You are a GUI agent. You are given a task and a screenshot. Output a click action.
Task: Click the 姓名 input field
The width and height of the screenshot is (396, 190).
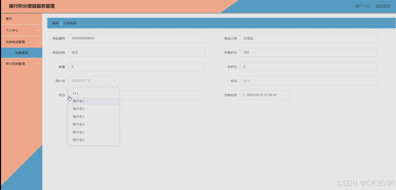pyautogui.click(x=308, y=81)
